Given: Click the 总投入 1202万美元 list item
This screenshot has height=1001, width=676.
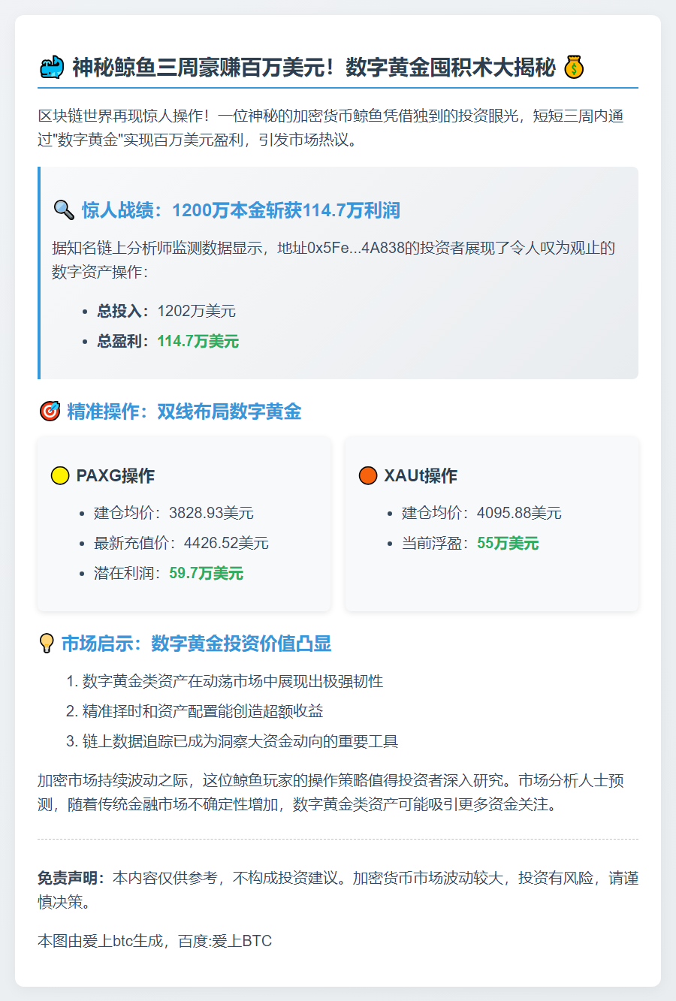Looking at the screenshot, I should [166, 311].
